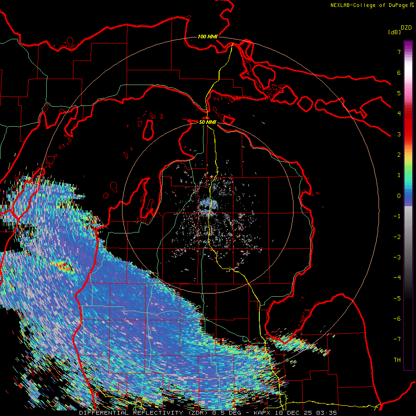Click the DZD legend title
Viewport: 416px width, 416px height.
[x=406, y=28]
